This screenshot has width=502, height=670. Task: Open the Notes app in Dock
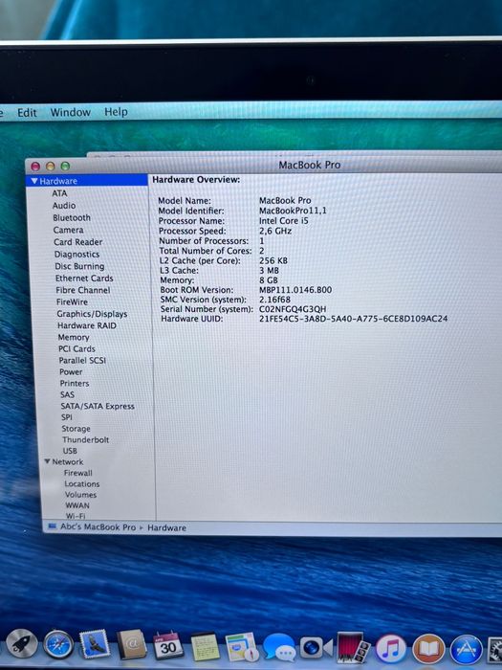click(x=206, y=646)
